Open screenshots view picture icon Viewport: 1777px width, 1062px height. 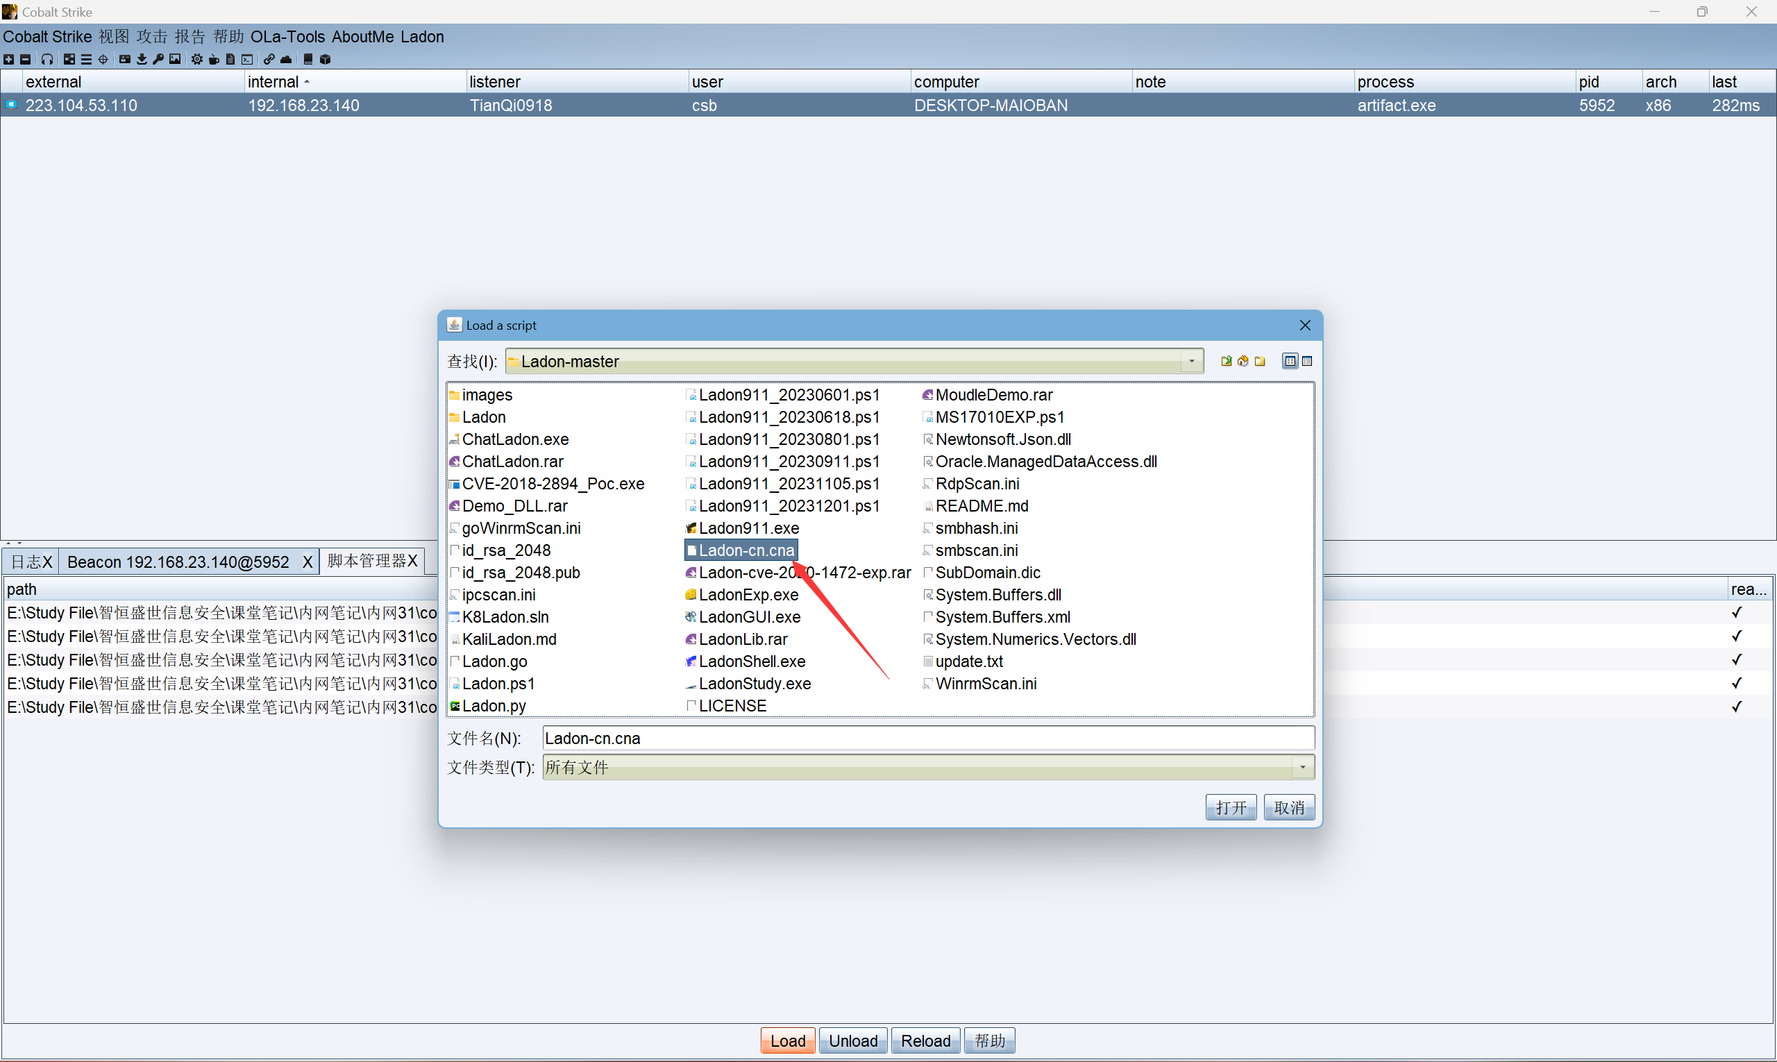[x=175, y=60]
